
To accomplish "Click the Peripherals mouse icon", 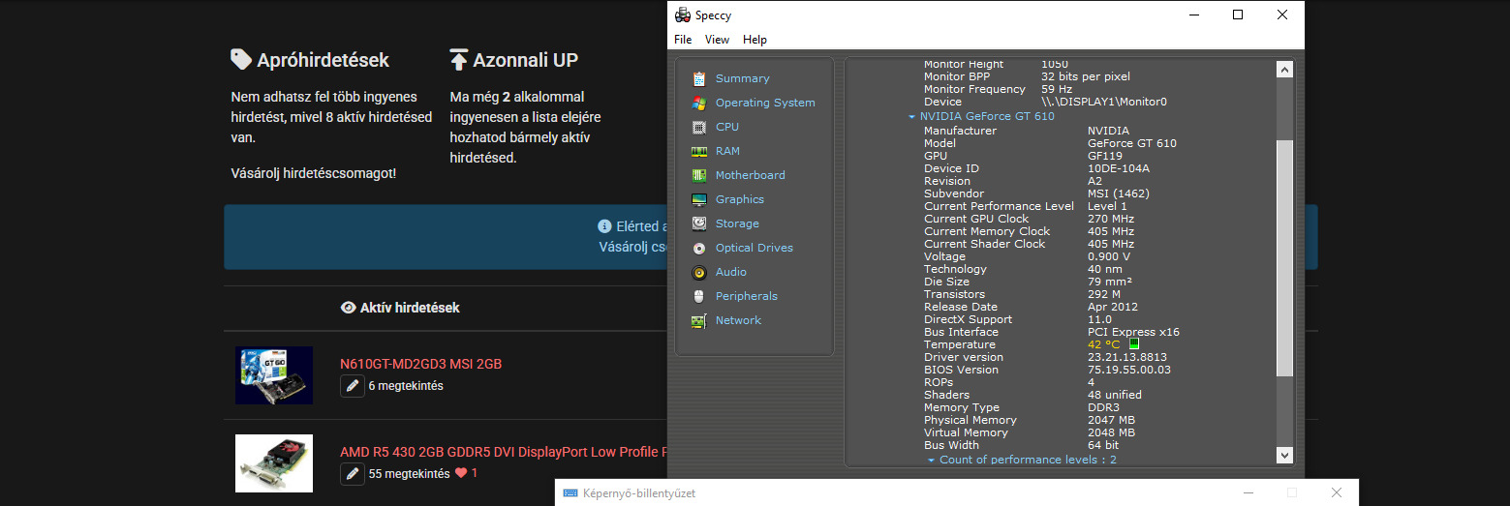I will (x=698, y=296).
